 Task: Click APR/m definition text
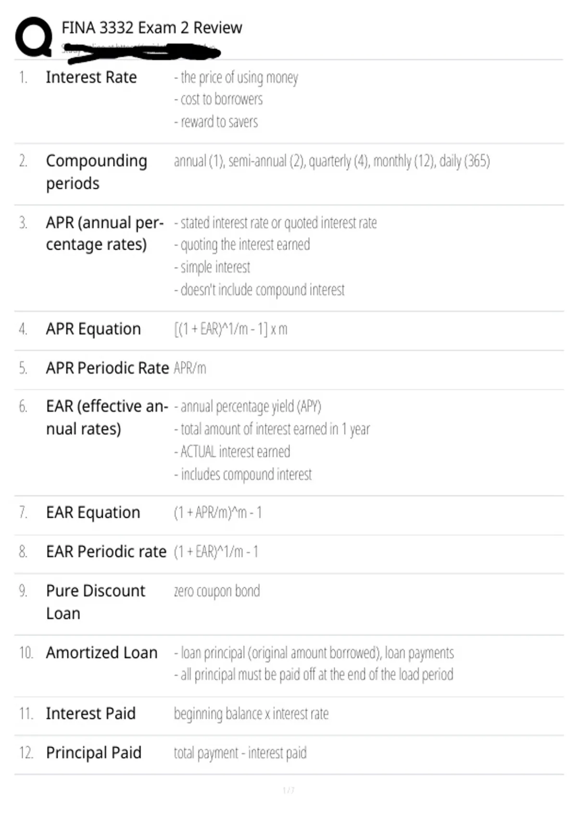(190, 368)
